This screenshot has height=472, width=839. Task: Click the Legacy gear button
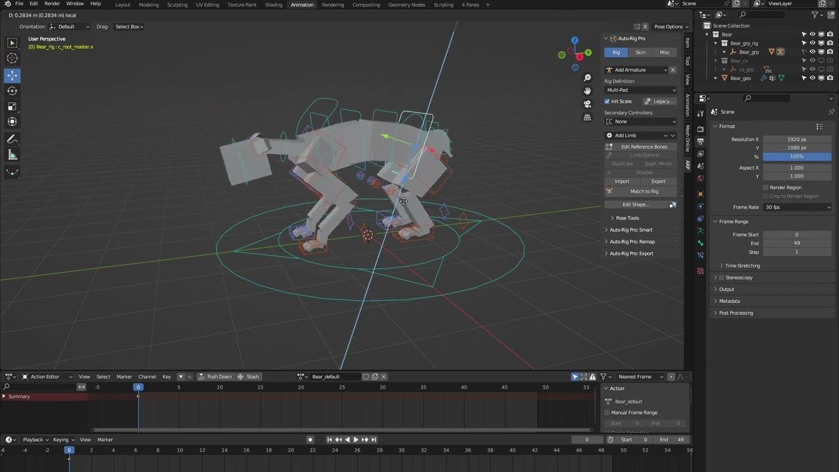(659, 102)
